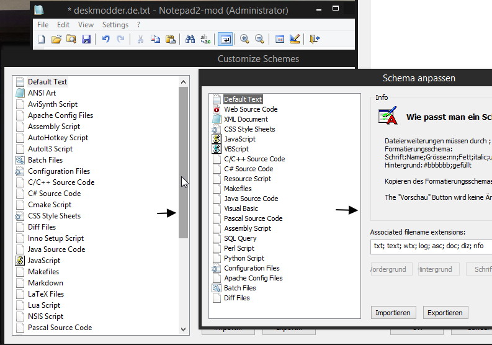The image size is (492, 345).
Task: Click the left scheme list scroll down arrow
Action: (x=184, y=329)
